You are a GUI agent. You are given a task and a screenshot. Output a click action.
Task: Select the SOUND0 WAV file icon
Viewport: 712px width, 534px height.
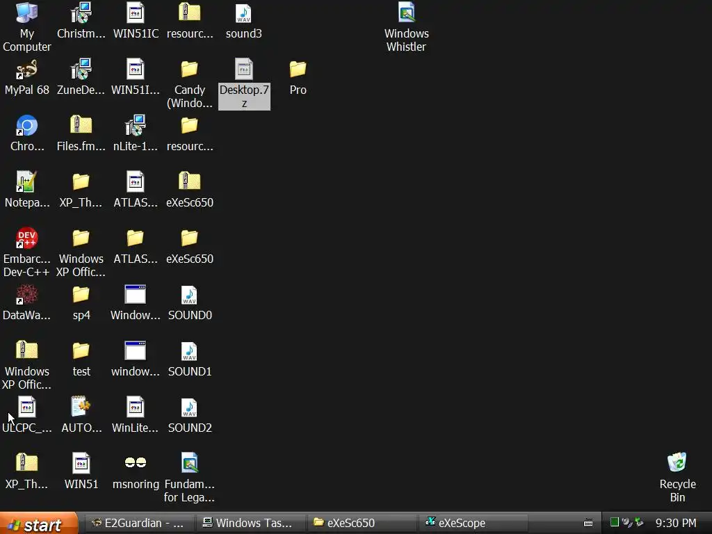189,295
